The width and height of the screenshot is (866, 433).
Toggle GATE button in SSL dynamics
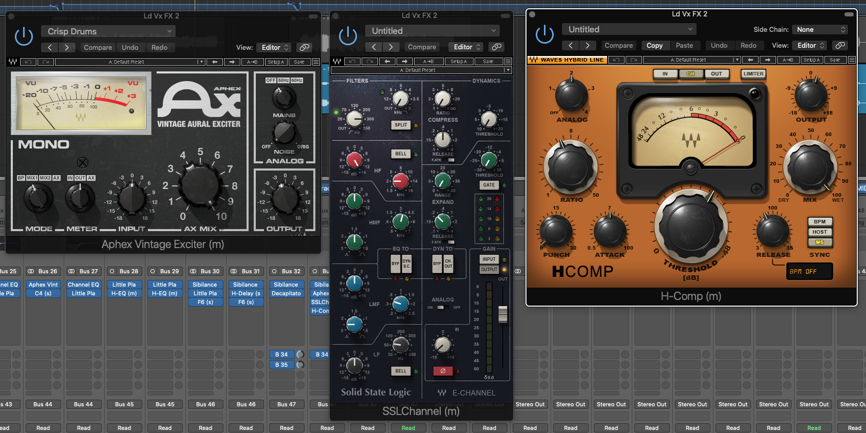pyautogui.click(x=489, y=185)
